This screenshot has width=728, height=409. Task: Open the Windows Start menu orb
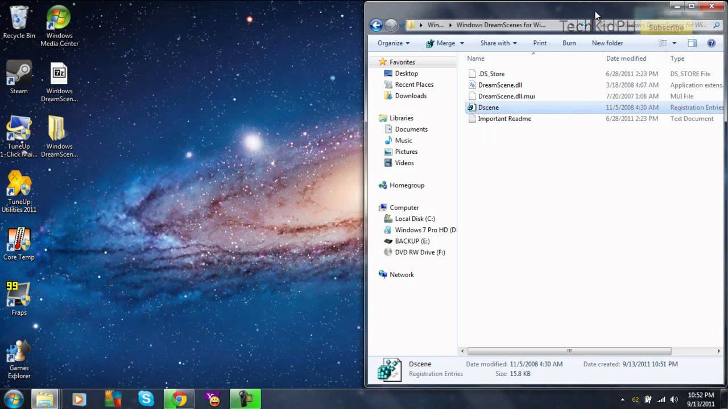(13, 399)
